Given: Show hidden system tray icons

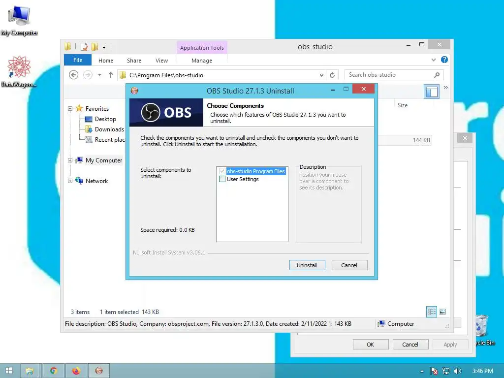Looking at the screenshot, I should [x=422, y=371].
